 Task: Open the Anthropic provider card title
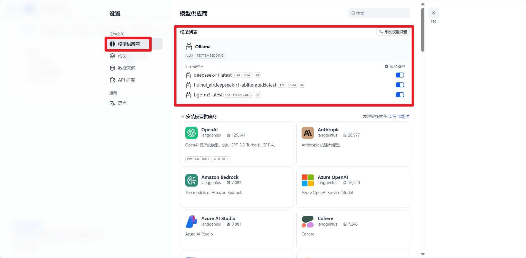pos(329,130)
